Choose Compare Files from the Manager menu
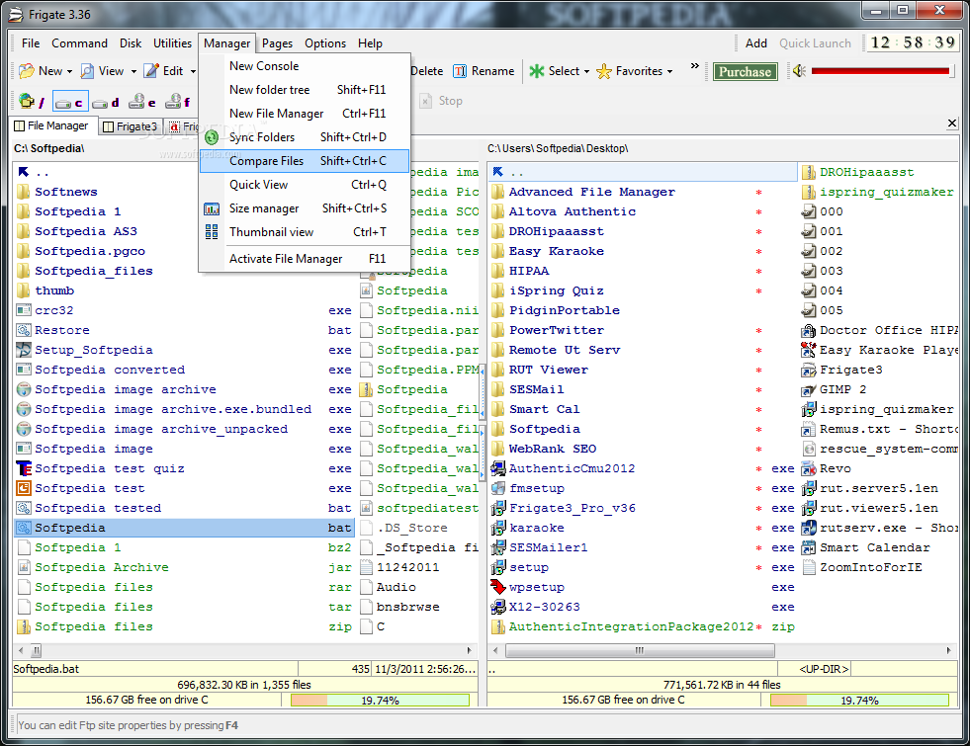This screenshot has height=746, width=970. (305, 161)
